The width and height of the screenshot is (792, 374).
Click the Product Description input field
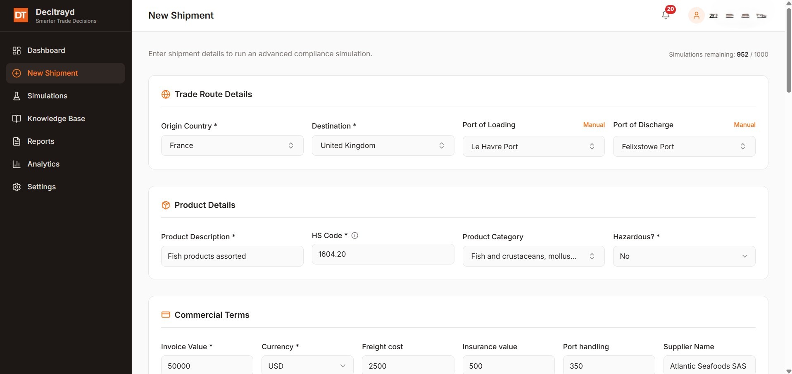tap(232, 256)
